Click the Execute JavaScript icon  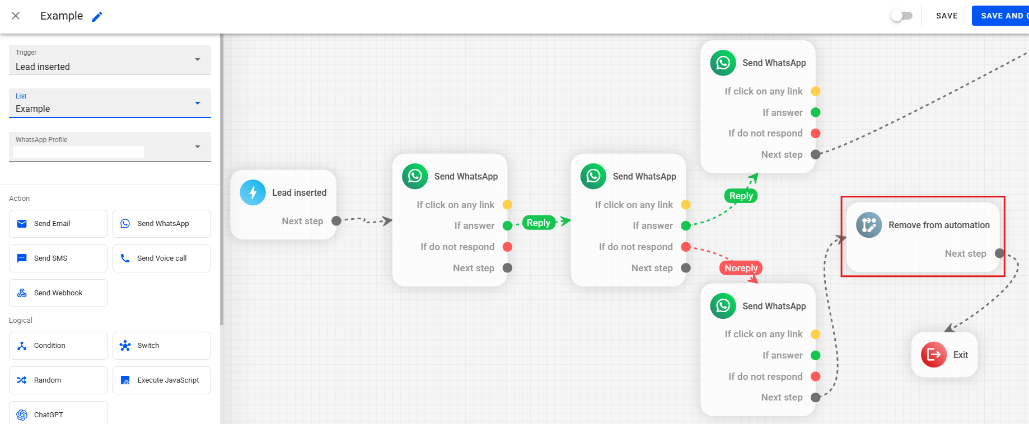(125, 380)
